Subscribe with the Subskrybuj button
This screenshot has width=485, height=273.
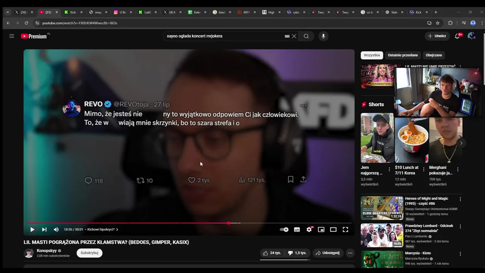(x=89, y=253)
